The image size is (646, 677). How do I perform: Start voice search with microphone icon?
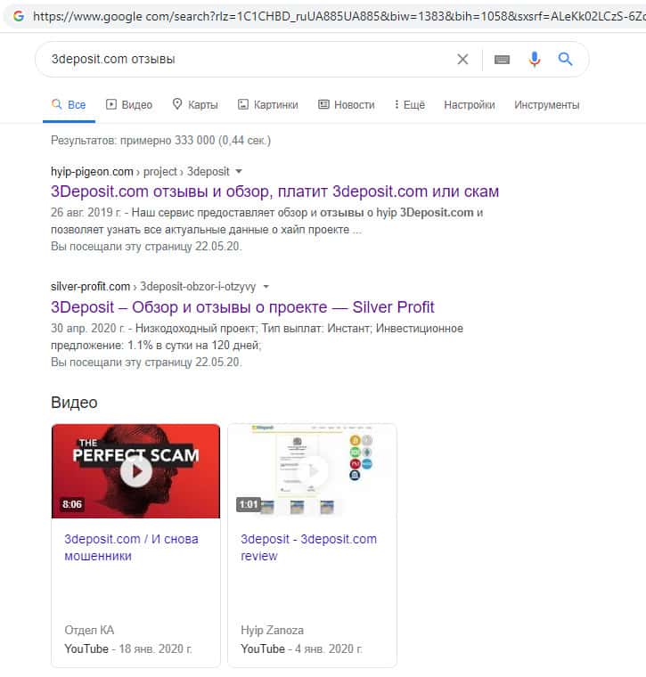[x=534, y=59]
